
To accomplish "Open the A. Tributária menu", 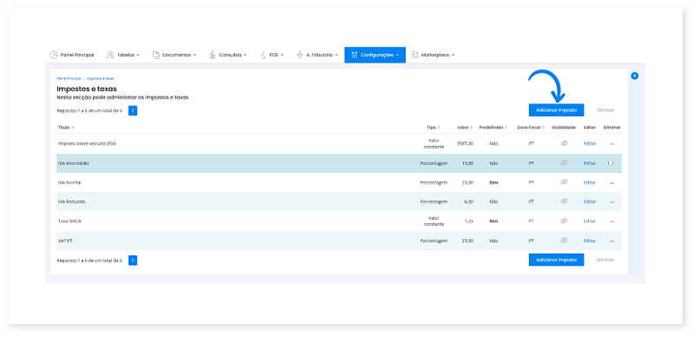I will tap(317, 55).
